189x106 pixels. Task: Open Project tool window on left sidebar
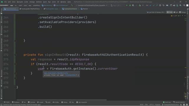tap(1, 11)
